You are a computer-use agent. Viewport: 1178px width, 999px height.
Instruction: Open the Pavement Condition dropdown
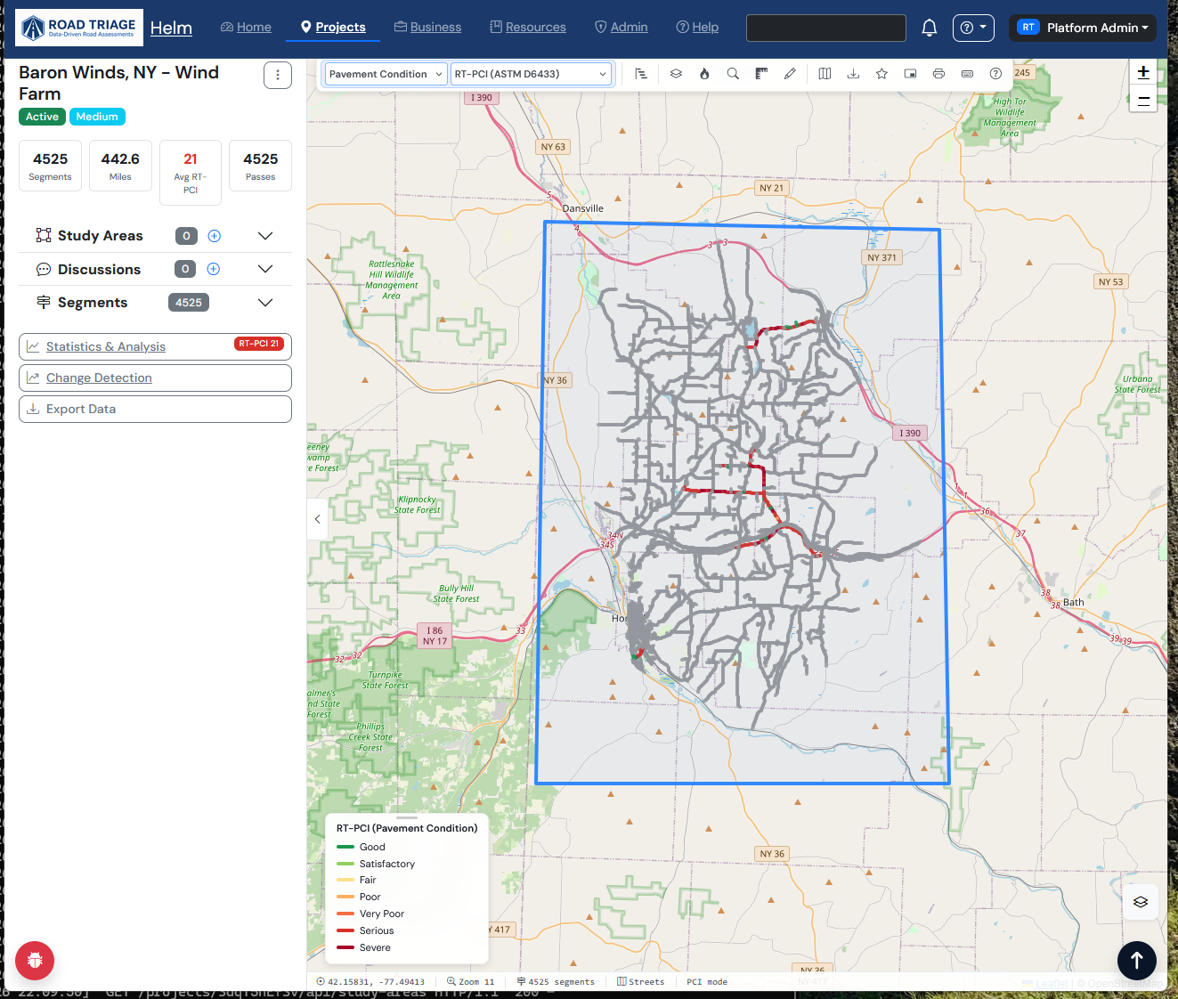click(x=385, y=74)
